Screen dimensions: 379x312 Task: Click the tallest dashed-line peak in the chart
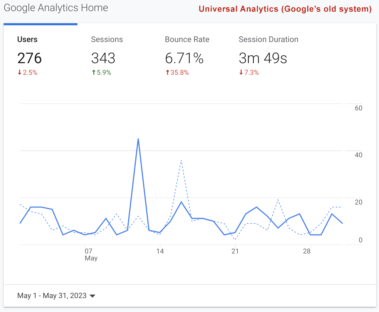tap(181, 160)
